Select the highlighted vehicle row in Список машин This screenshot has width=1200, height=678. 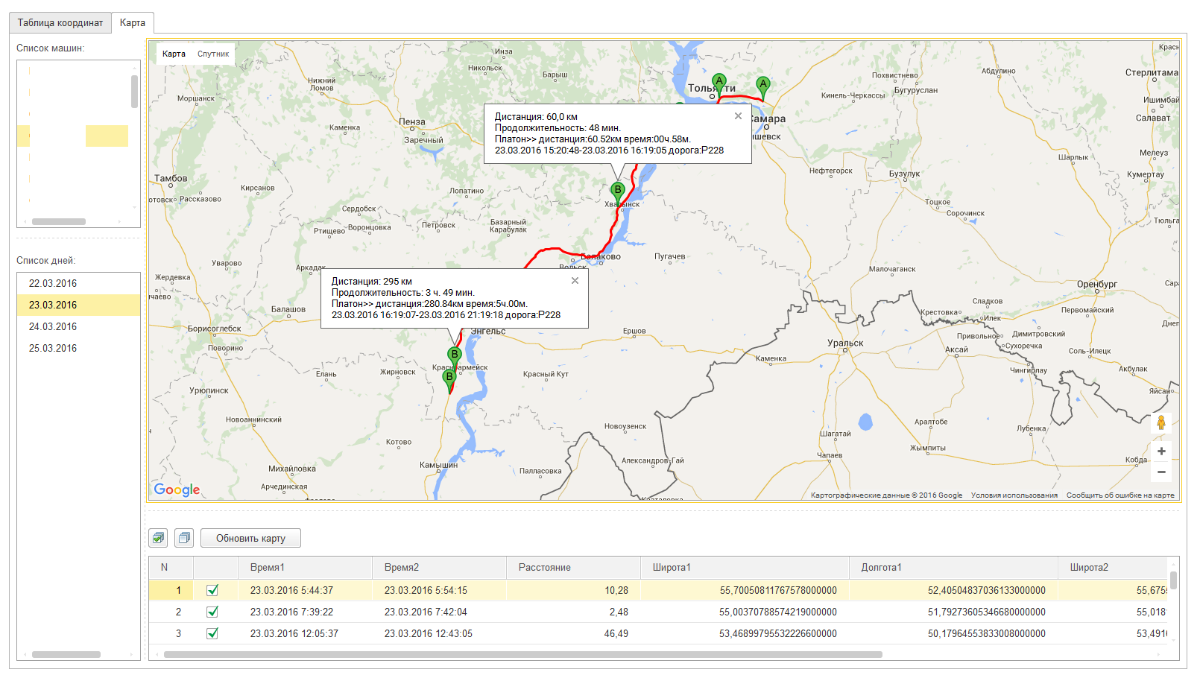pos(73,136)
